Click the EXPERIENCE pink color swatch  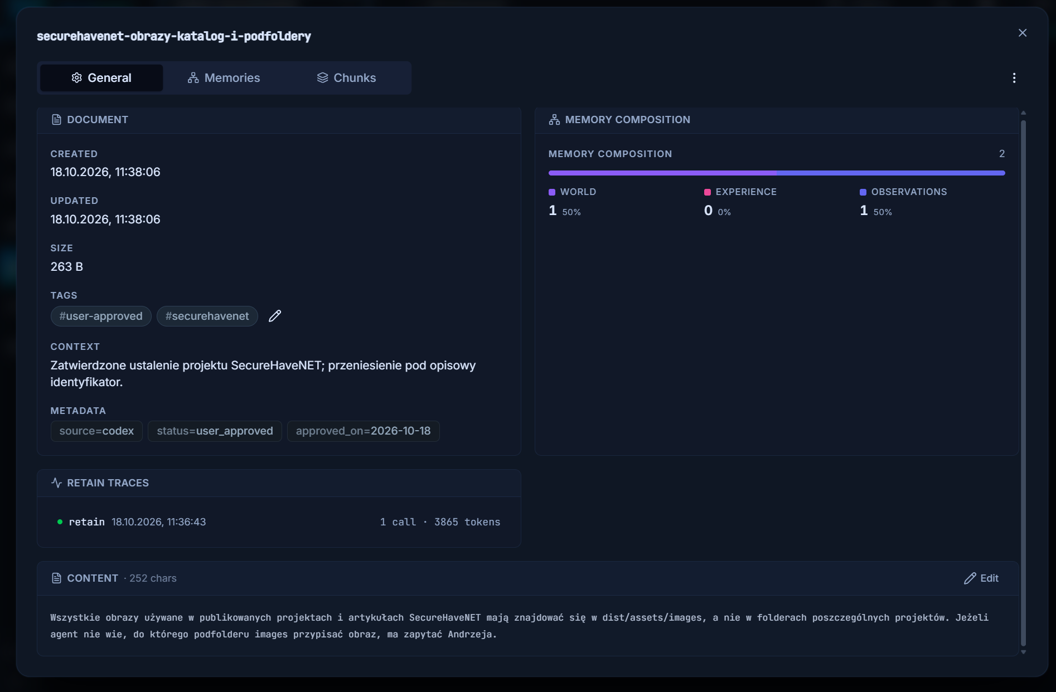pos(708,192)
